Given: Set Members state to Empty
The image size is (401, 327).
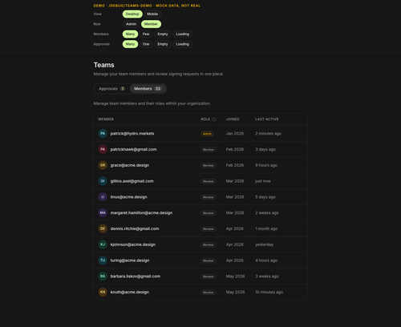Looking at the screenshot, I should point(163,34).
